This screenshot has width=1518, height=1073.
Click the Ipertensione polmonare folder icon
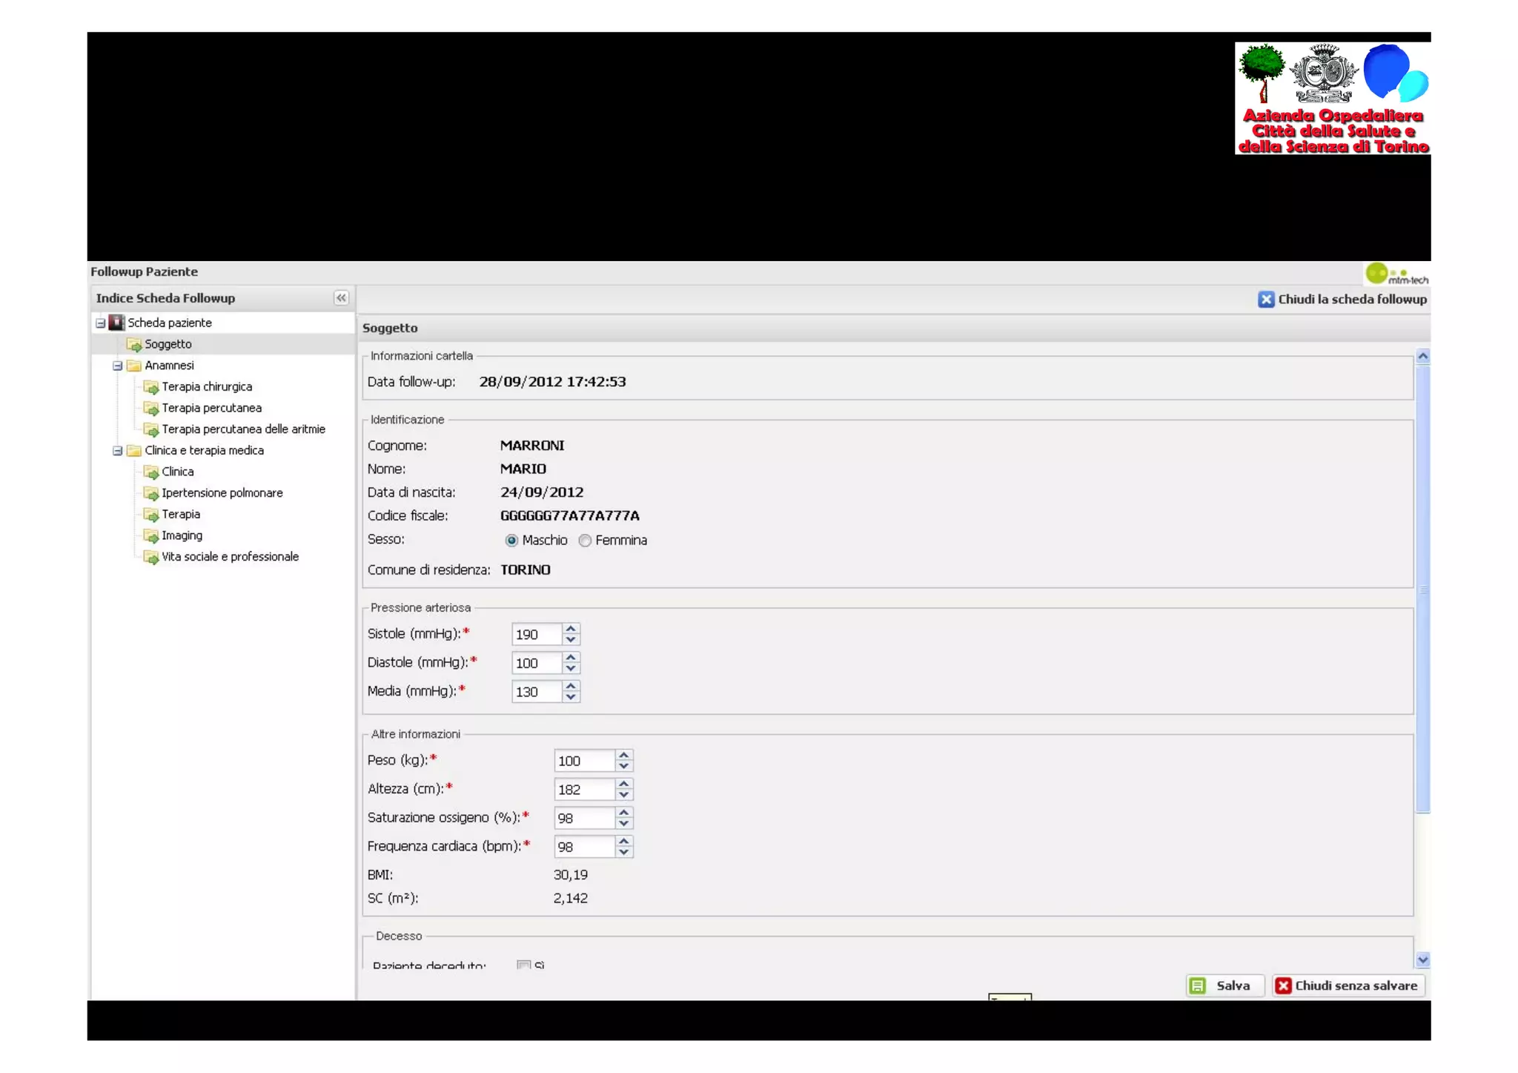[151, 493]
